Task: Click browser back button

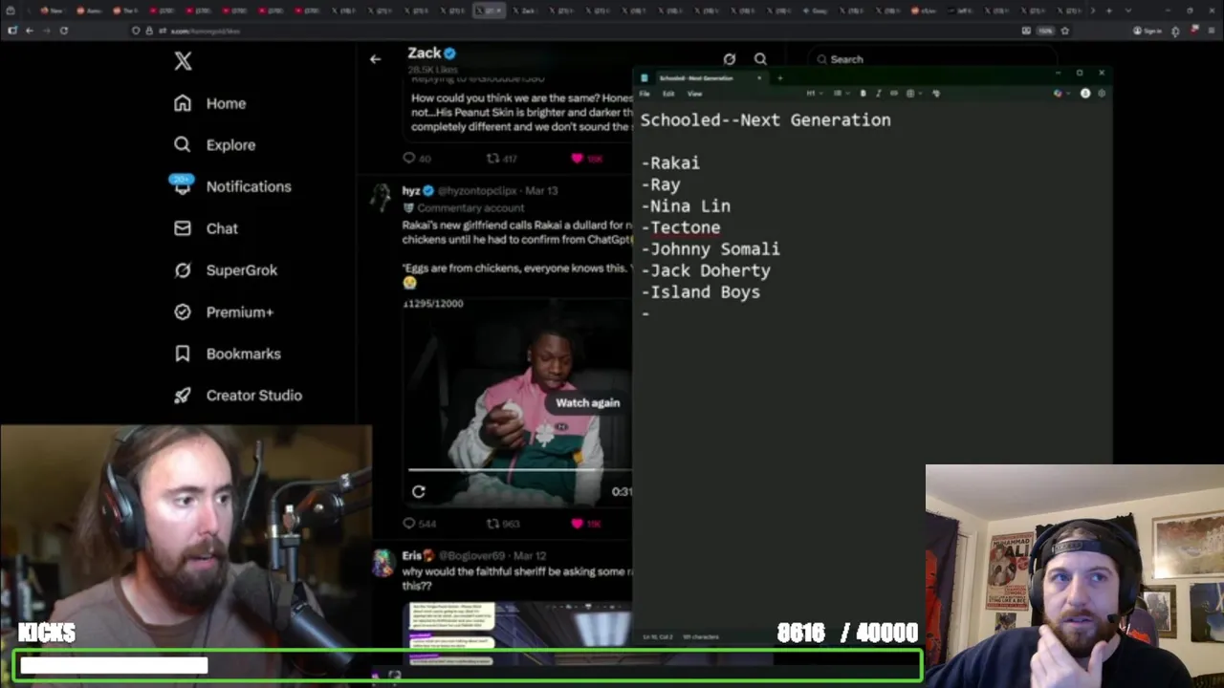Action: (x=30, y=31)
